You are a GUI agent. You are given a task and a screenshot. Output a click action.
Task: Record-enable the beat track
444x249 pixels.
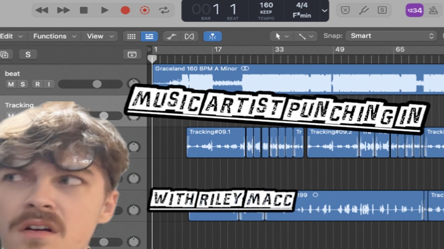pyautogui.click(x=37, y=84)
